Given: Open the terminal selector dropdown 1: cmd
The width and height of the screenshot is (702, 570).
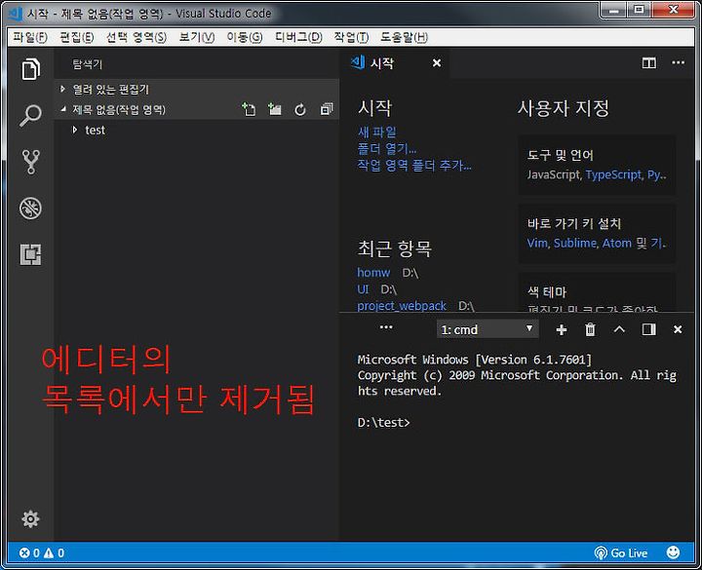Looking at the screenshot, I should pos(487,329).
